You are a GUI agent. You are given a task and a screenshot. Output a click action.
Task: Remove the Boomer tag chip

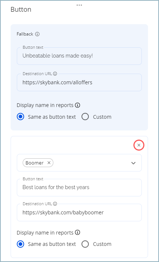49,163
